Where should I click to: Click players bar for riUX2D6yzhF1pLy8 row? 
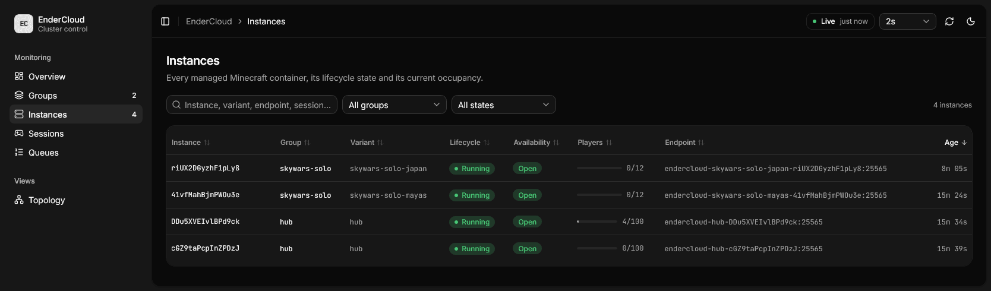(x=599, y=168)
